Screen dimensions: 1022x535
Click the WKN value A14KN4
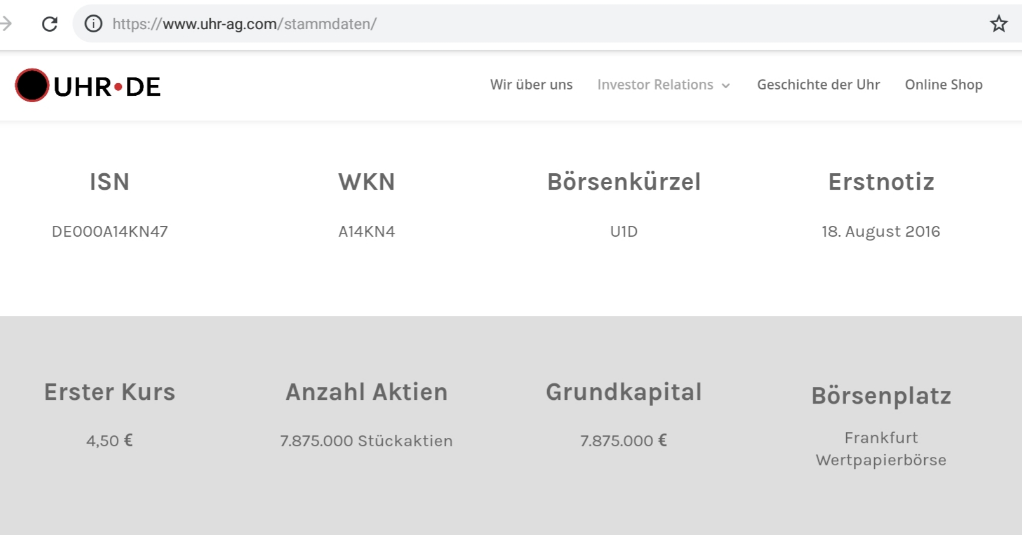366,231
